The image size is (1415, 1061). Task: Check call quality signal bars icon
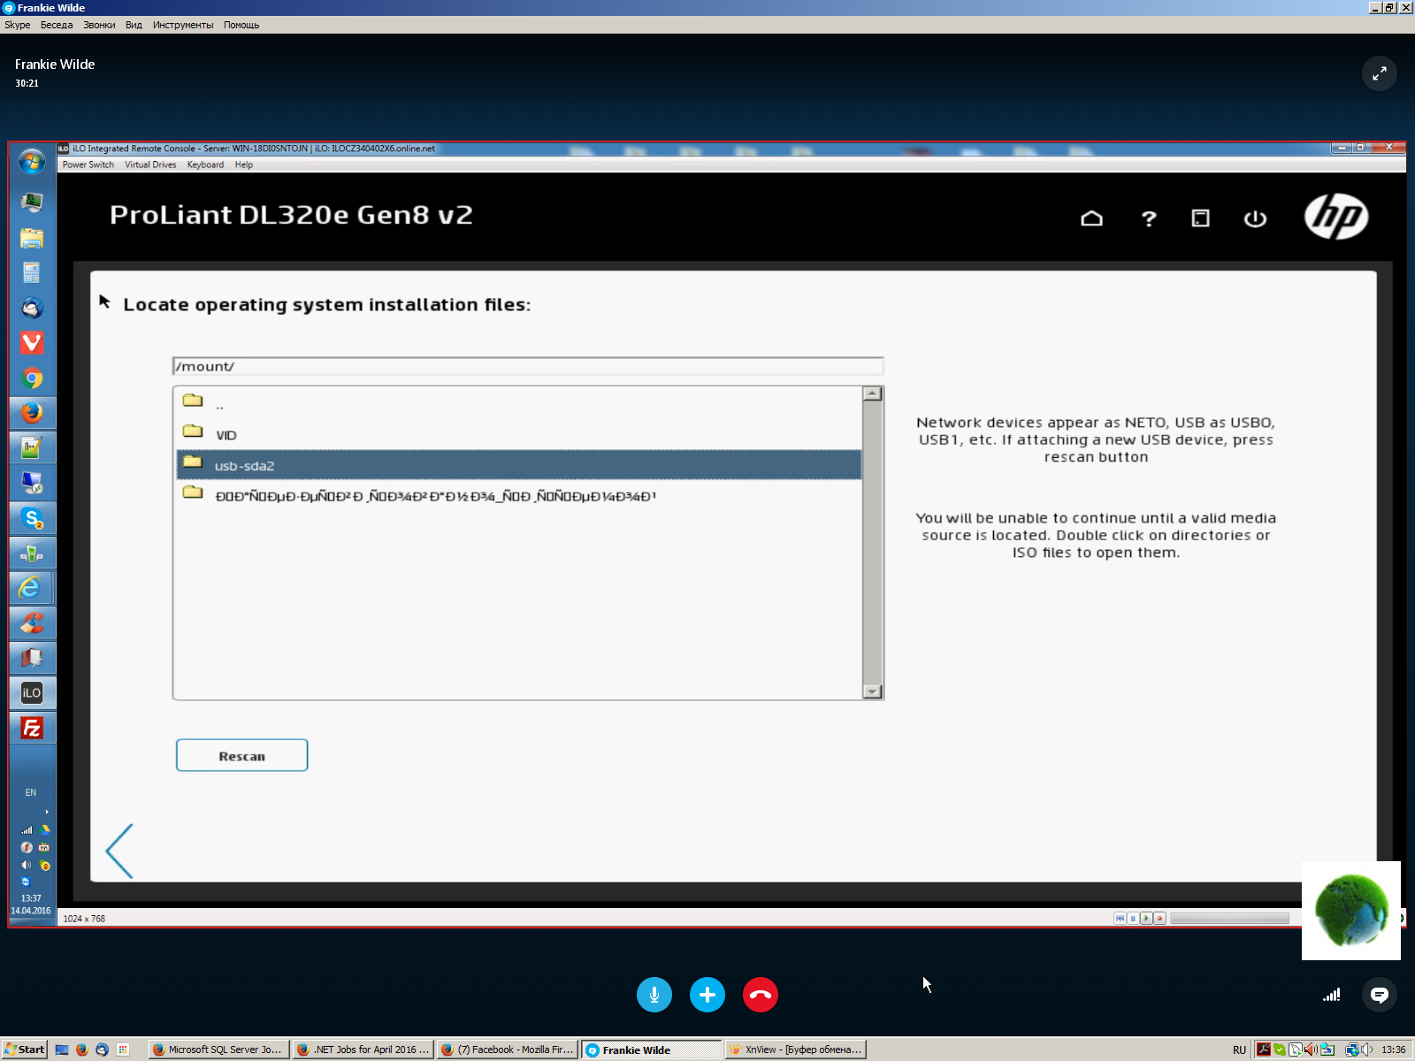[x=1332, y=995]
